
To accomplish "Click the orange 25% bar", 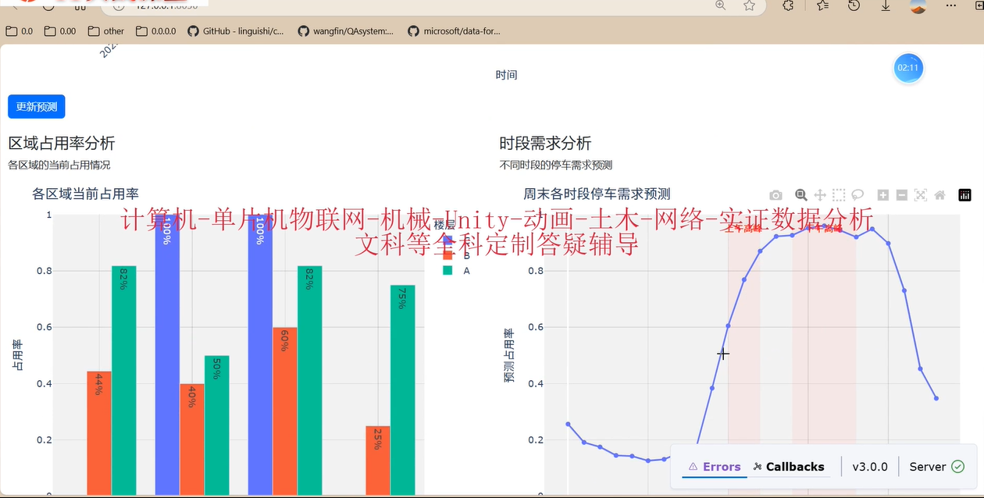I will coord(378,460).
